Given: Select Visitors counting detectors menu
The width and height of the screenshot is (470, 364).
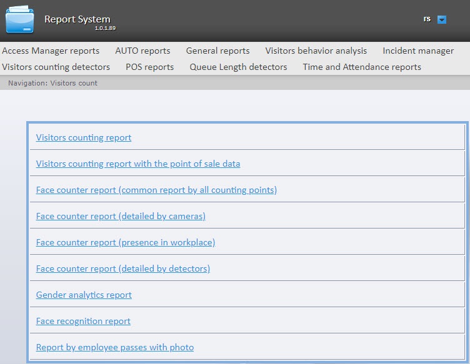Looking at the screenshot, I should tap(56, 67).
